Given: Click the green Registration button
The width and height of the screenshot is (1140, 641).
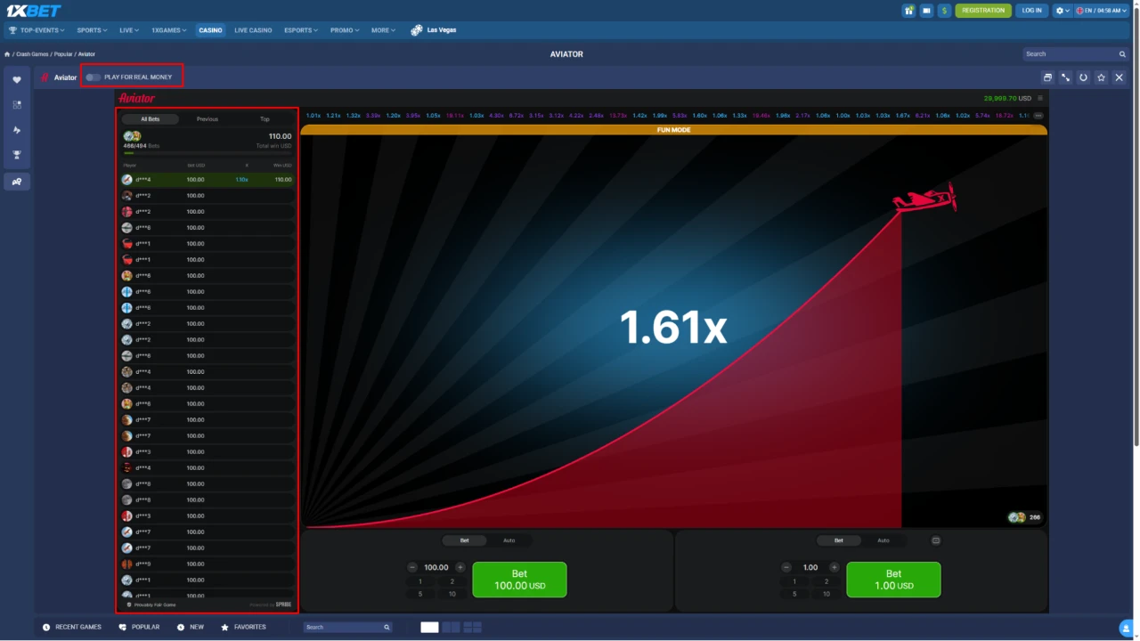Looking at the screenshot, I should 983,11.
